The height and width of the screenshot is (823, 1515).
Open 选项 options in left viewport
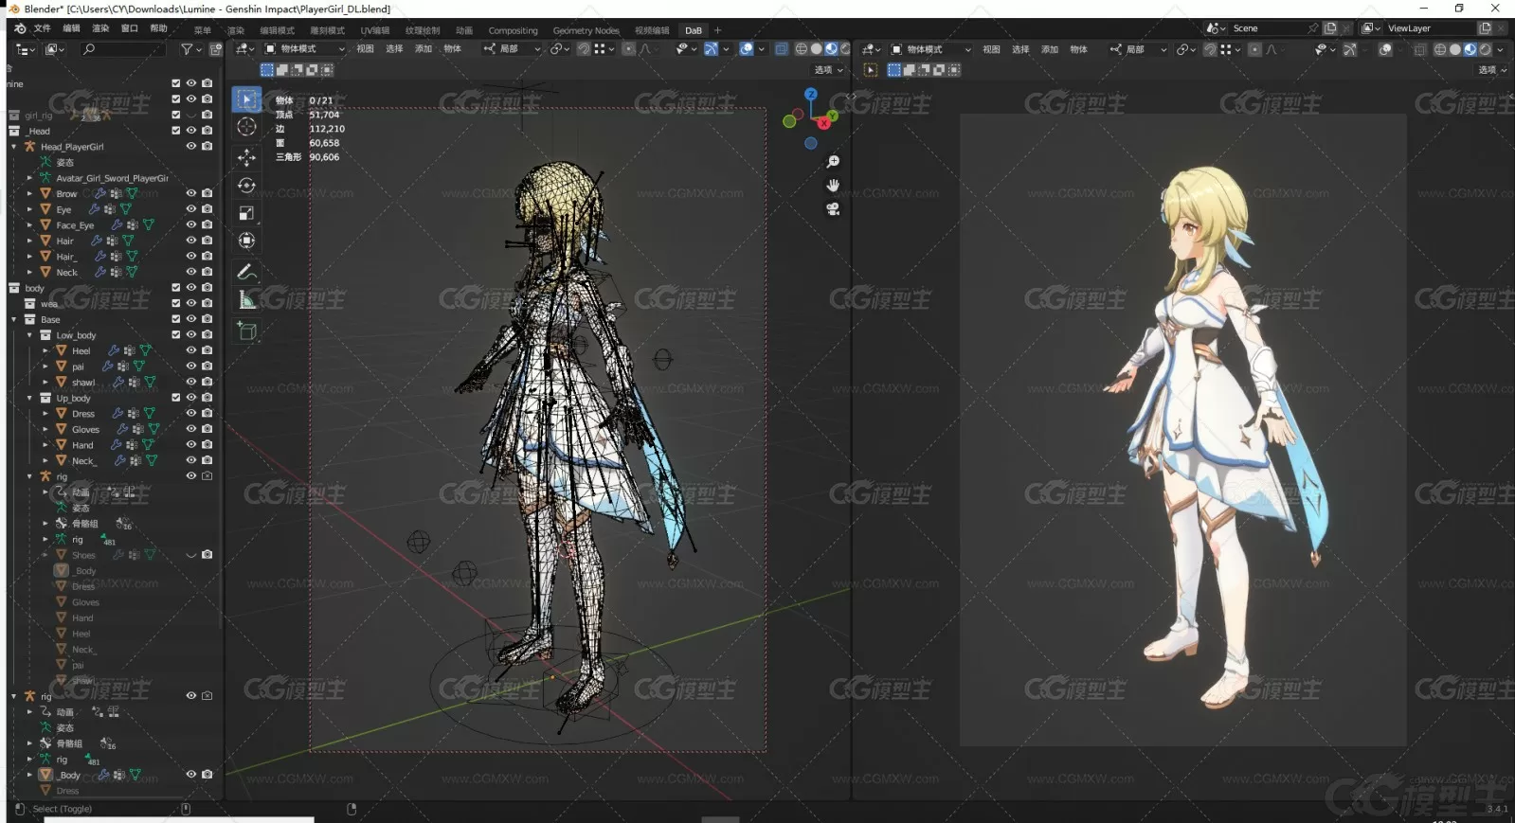coord(828,70)
